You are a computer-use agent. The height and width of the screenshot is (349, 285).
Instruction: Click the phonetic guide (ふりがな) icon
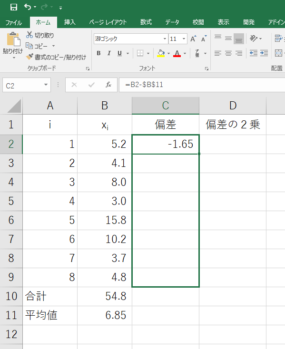(197, 53)
